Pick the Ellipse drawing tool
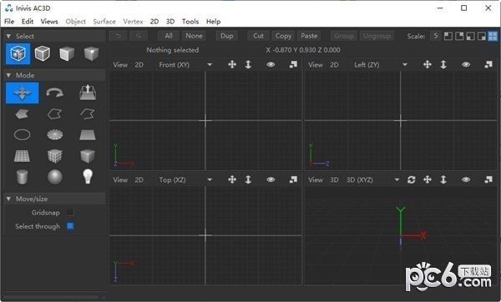The width and height of the screenshot is (501, 302). tap(22, 134)
